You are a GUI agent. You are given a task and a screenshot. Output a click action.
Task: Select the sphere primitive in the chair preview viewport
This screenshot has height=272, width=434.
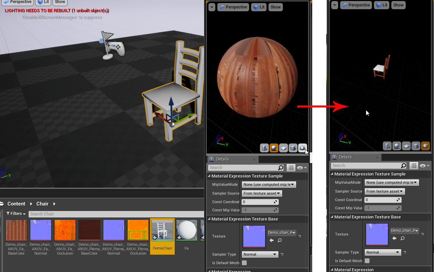[x=396, y=146]
